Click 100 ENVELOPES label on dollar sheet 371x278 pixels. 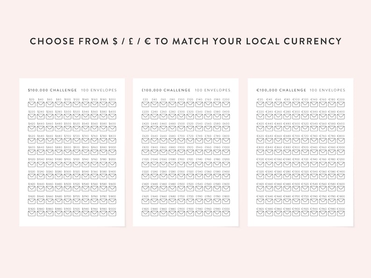pos(99,90)
